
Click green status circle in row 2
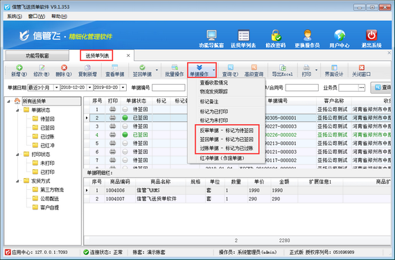[125, 118]
